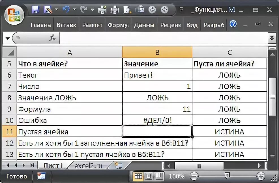Click the 'Привет!' cell
The width and height of the screenshot is (279, 183).
click(157, 75)
